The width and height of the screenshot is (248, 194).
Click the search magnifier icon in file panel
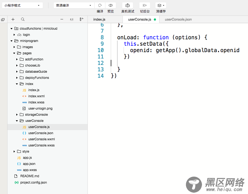coord(23,19)
